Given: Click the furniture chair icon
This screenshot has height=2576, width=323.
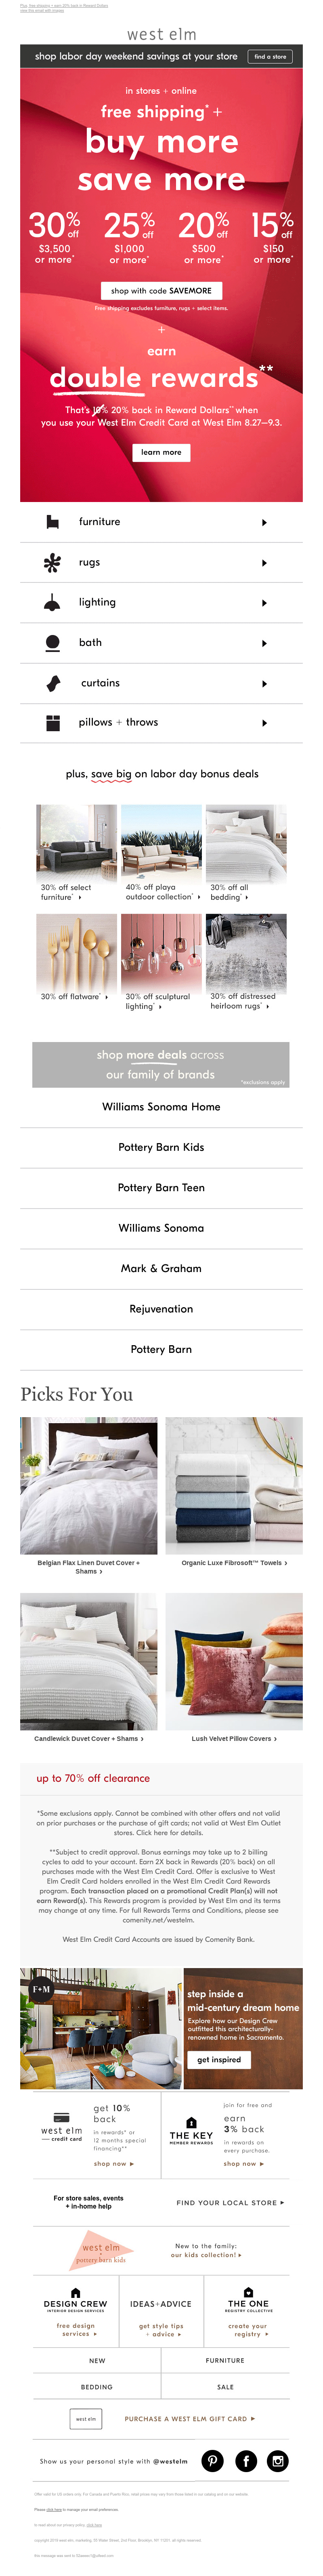Looking at the screenshot, I should (53, 522).
